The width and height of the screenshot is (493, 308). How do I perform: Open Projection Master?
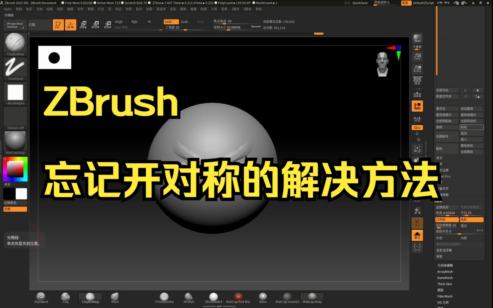pos(15,25)
